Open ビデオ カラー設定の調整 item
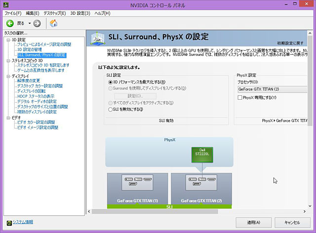The image size is (316, 233). 36,122
